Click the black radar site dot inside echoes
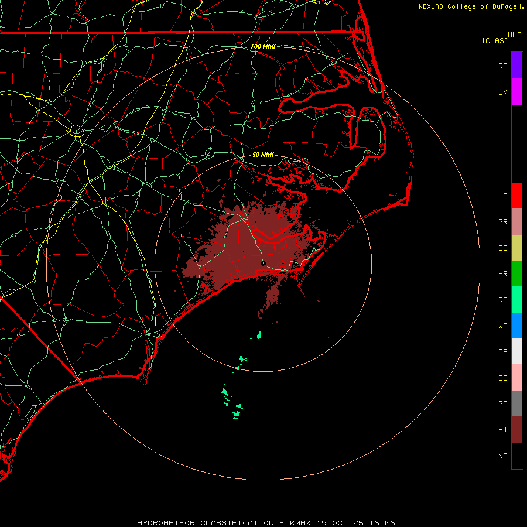Viewport: 527px width, 527px height. tap(264, 263)
